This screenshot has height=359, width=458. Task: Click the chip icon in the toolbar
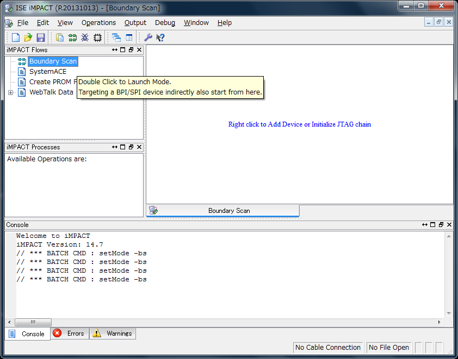[x=97, y=37]
